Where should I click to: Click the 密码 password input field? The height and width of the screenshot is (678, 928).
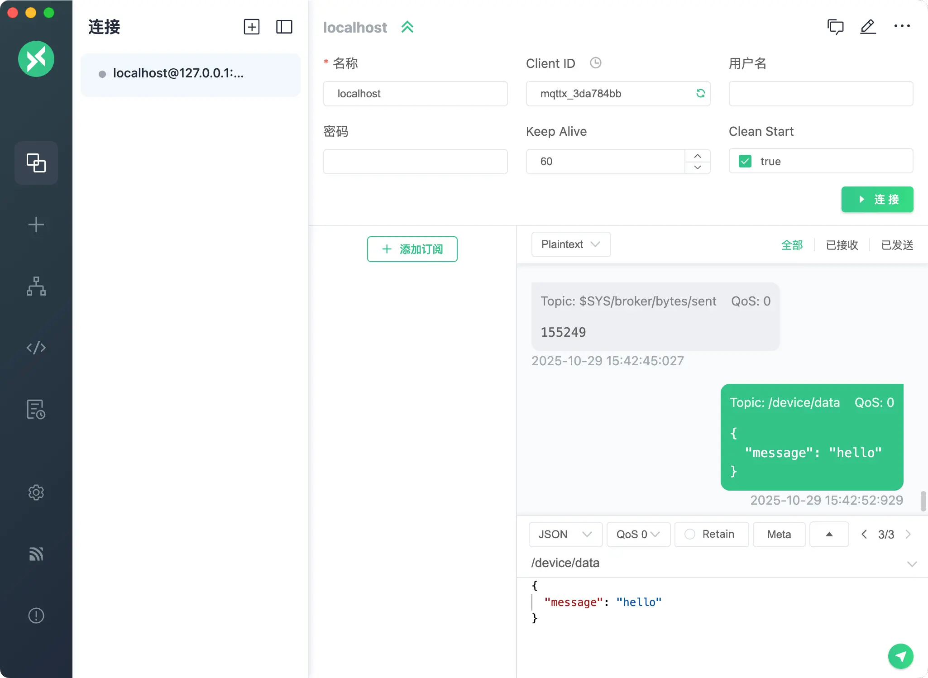click(x=415, y=161)
